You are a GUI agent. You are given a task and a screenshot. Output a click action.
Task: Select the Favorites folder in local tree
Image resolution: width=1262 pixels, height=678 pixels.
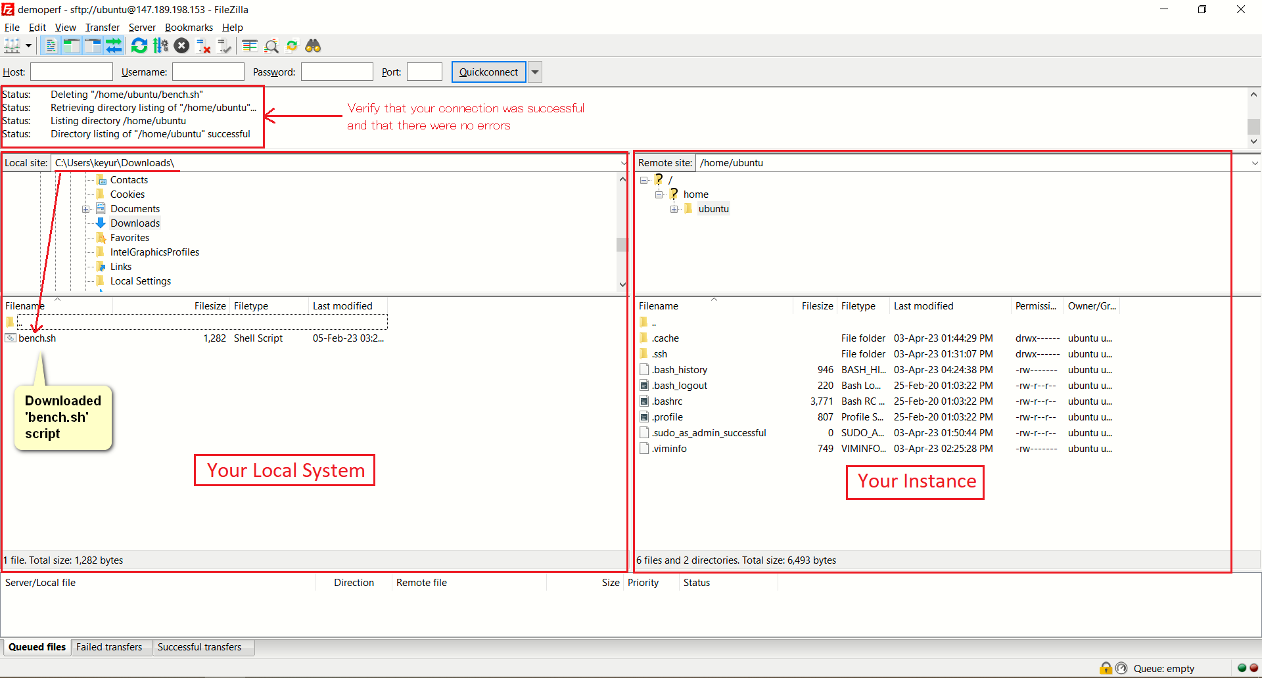(129, 238)
